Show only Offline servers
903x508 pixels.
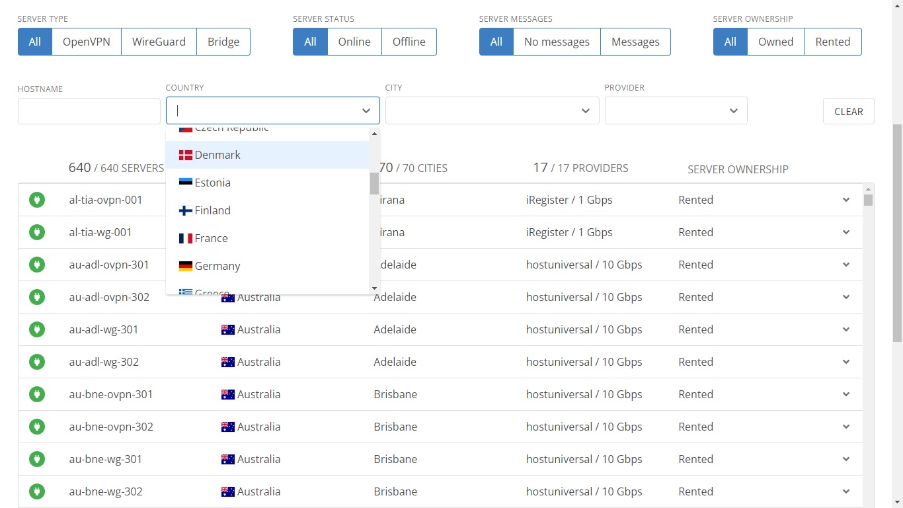409,42
